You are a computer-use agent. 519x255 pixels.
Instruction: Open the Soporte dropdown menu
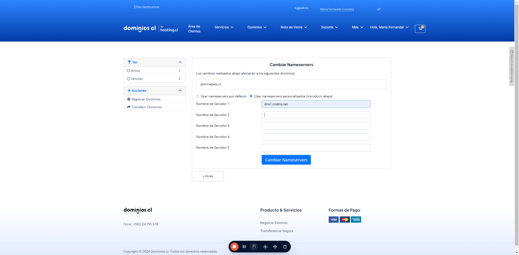(x=330, y=27)
